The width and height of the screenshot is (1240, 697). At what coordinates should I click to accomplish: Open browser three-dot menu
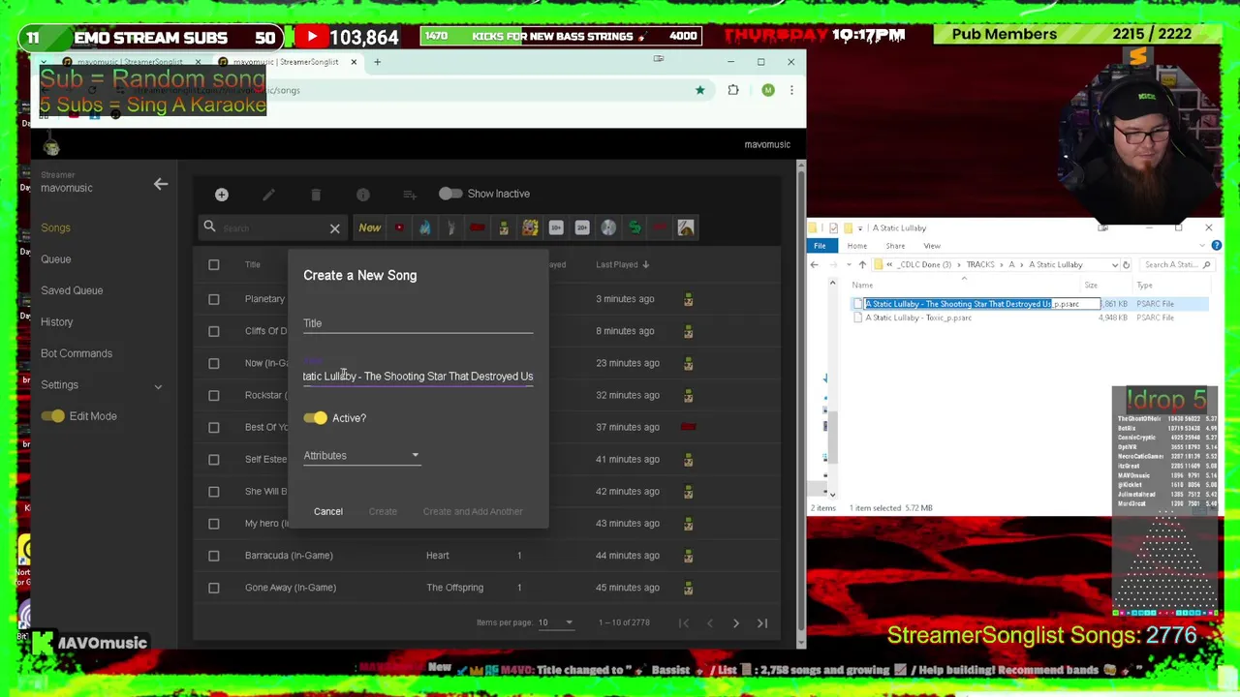(791, 90)
